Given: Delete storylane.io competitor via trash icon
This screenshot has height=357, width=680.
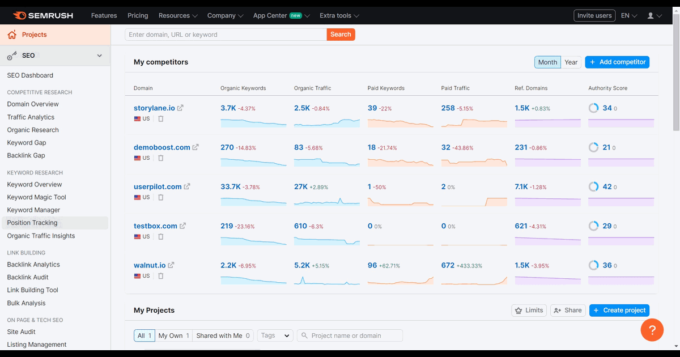Looking at the screenshot, I should [x=161, y=119].
